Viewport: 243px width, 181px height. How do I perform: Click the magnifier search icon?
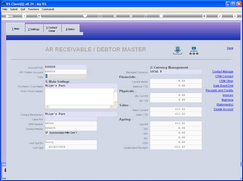[39, 16]
